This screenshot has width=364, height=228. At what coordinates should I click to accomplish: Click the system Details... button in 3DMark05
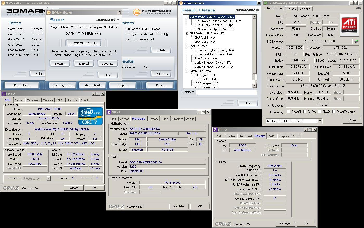click(162, 50)
